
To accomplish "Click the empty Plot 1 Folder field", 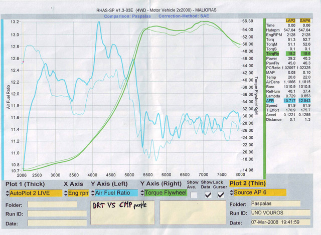I will click(52, 204).
